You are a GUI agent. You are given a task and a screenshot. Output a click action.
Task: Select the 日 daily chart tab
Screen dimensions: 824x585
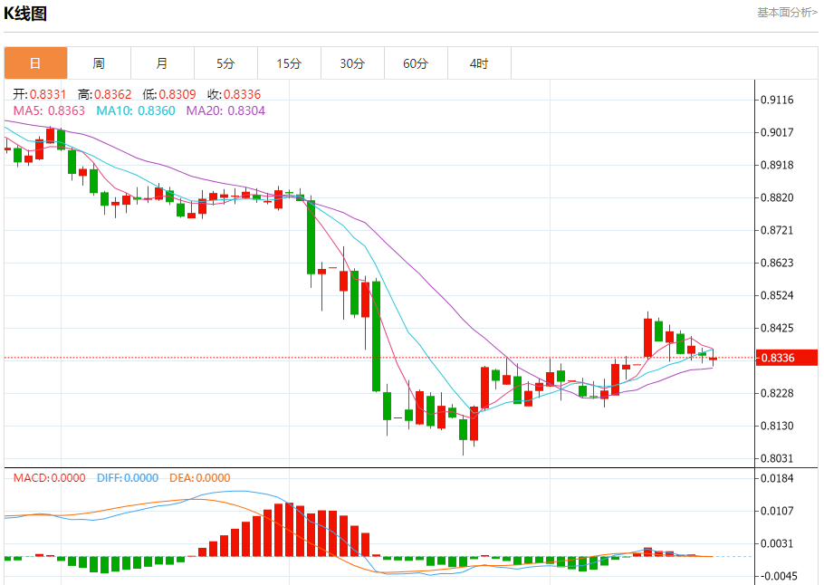tap(35, 63)
